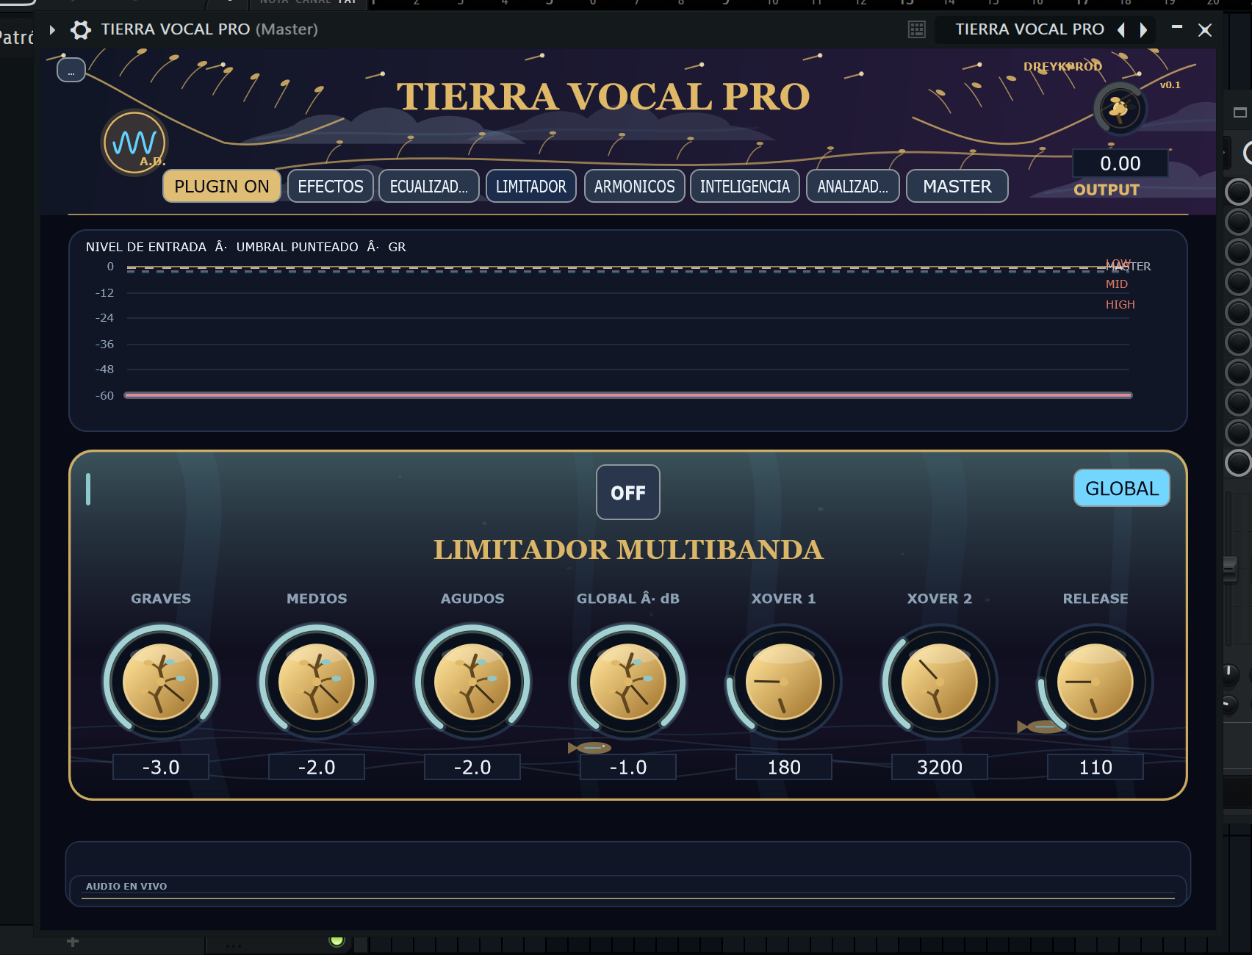Click the AGUDOS knob
Image resolution: width=1252 pixels, height=955 pixels.
tap(472, 682)
